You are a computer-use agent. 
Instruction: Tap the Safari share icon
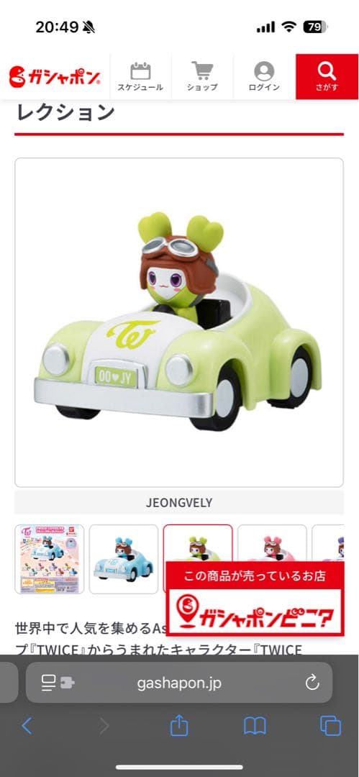pyautogui.click(x=179, y=727)
